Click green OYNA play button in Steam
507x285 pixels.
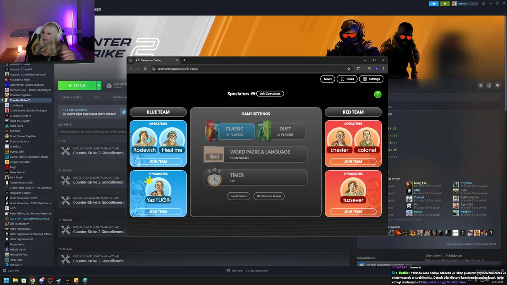(x=77, y=85)
